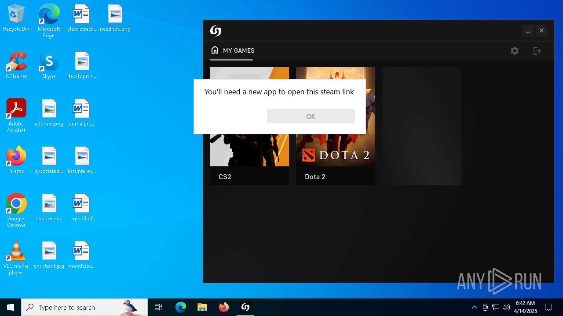Click the taskbar search box
This screenshot has height=316, width=563.
click(x=84, y=307)
